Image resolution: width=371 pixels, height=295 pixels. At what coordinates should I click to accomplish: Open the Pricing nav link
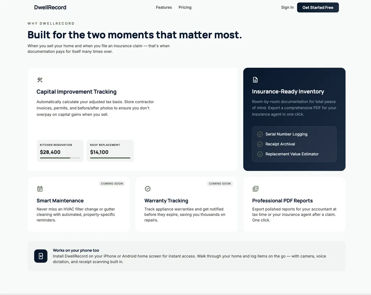pos(185,7)
